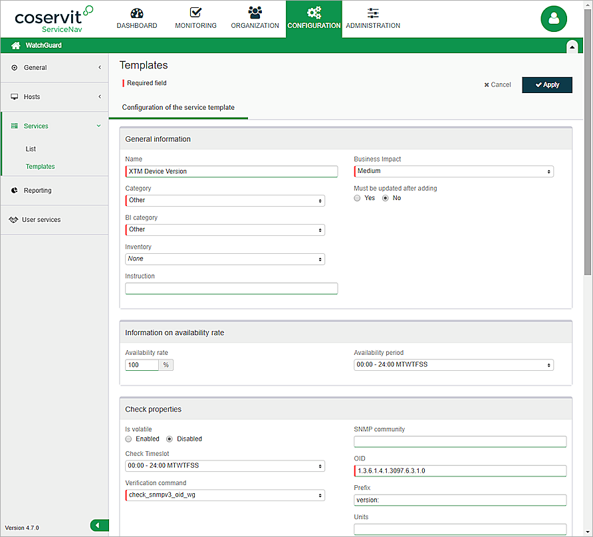
Task: Expand the Hosts sidebar section
Action: [55, 97]
